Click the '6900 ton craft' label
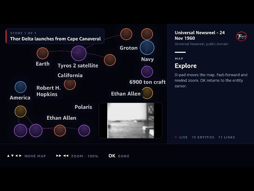The image size is (254, 191). tap(147, 82)
